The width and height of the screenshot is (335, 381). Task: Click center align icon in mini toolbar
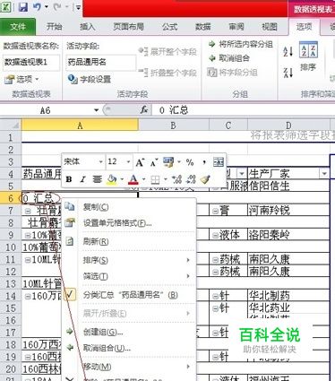tap(97, 179)
